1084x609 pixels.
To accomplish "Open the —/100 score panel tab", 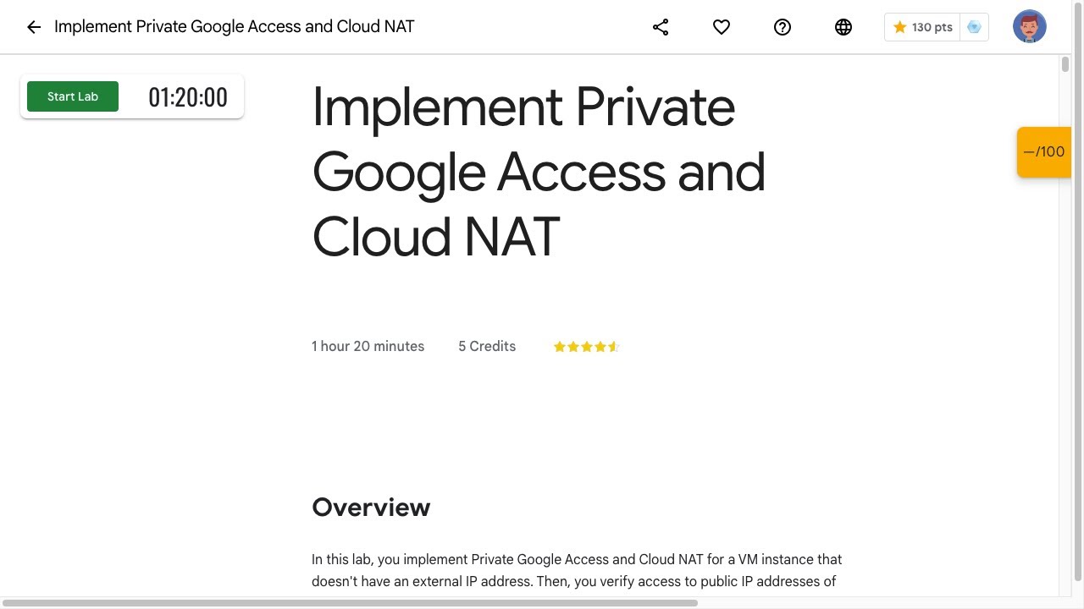I will (x=1044, y=152).
